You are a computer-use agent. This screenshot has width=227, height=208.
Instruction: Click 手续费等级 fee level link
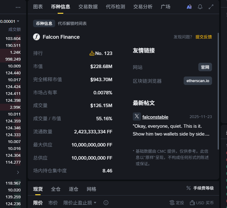click(203, 188)
